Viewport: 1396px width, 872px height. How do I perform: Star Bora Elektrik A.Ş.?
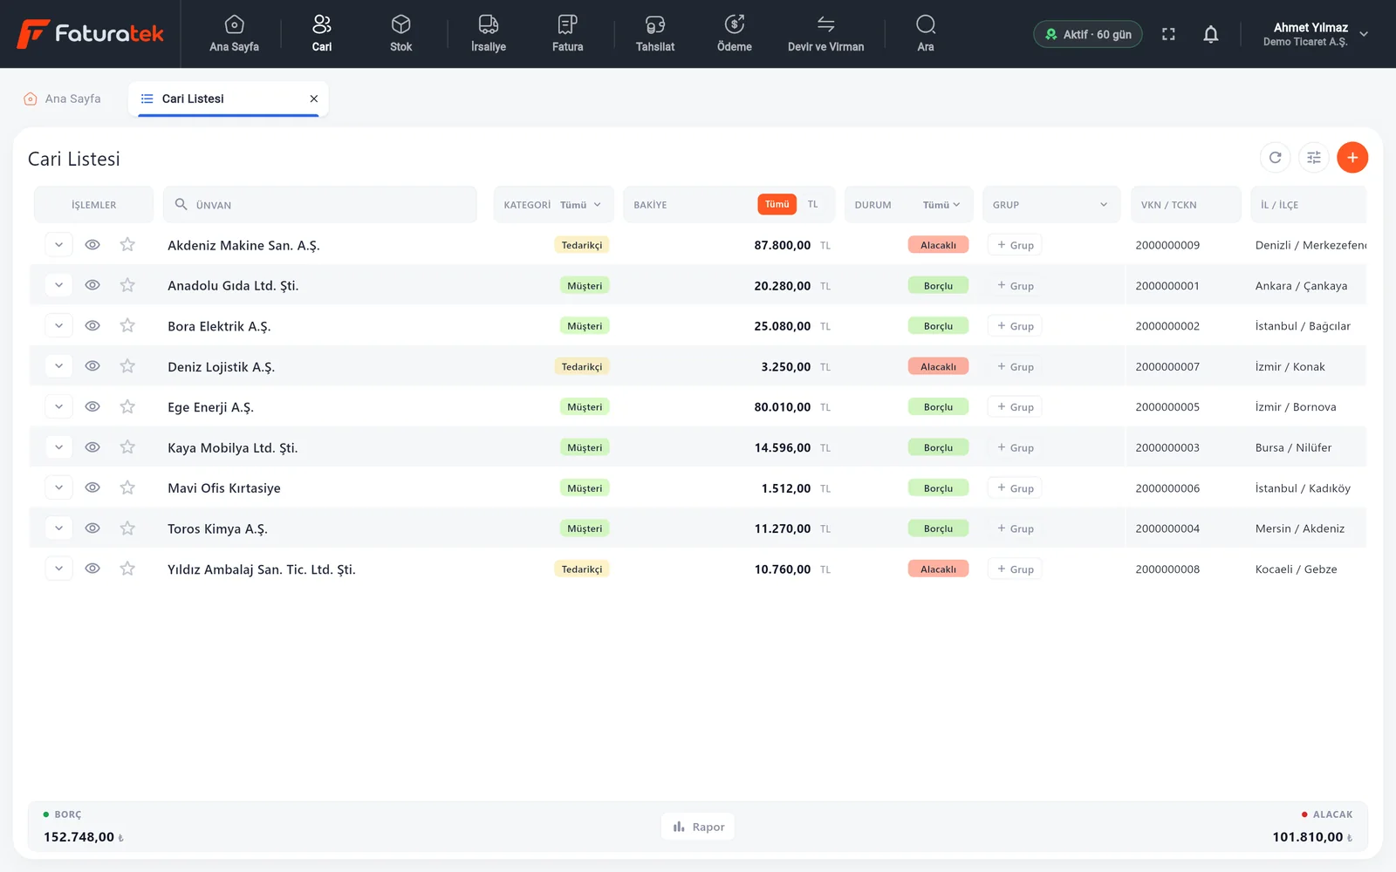click(127, 326)
